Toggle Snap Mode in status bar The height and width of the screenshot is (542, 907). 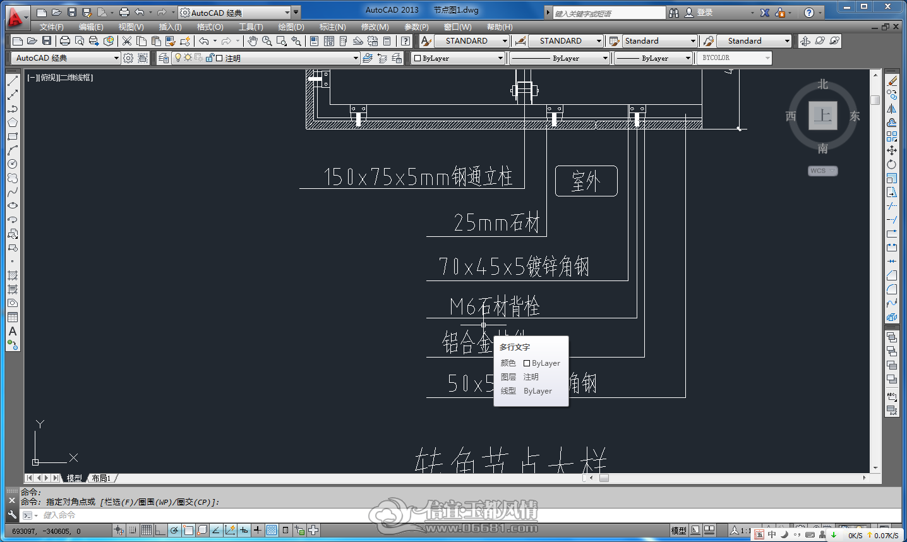[x=133, y=531]
